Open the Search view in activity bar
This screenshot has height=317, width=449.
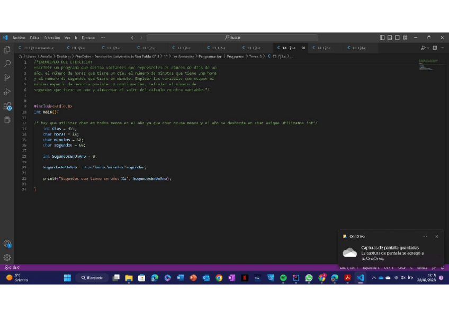click(7, 64)
